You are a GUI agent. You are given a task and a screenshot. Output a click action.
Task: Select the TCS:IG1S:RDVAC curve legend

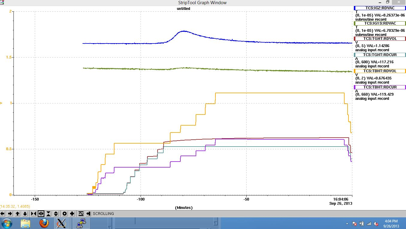[380, 23]
